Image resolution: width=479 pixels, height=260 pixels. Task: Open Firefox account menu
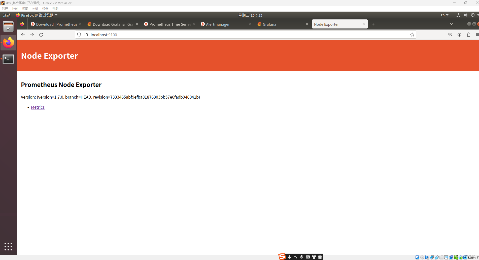[459, 35]
